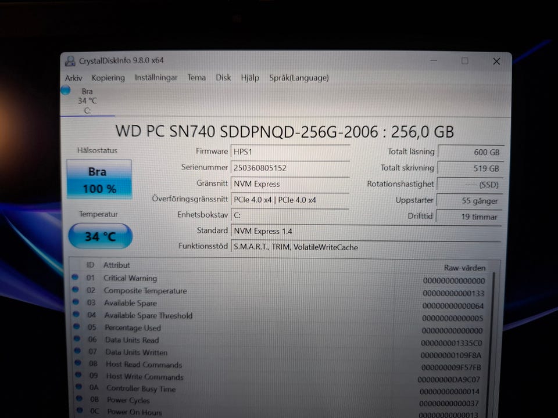Click the status dot for Percentage Used

pos(77,326)
